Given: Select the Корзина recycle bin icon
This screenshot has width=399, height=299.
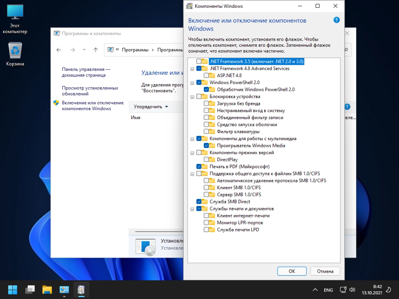Looking at the screenshot, I should (15, 54).
